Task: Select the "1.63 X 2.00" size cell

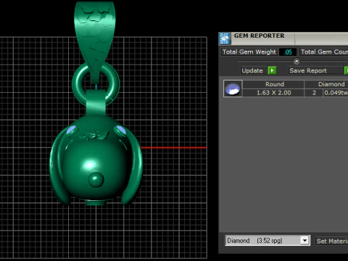Action: (274, 93)
